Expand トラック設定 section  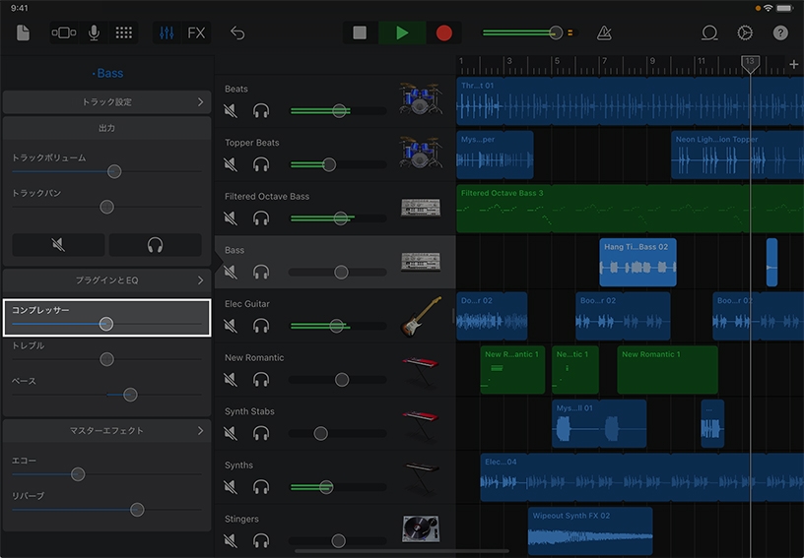pyautogui.click(x=106, y=102)
